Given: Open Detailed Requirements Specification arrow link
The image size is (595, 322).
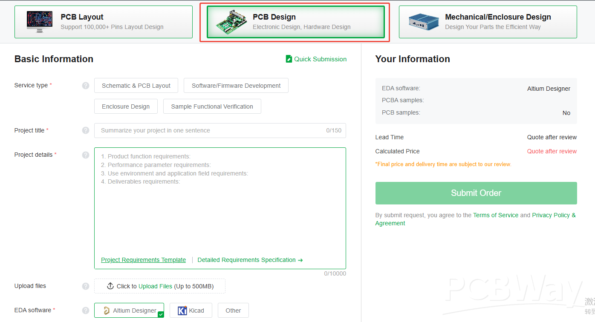Looking at the screenshot, I should tap(250, 260).
